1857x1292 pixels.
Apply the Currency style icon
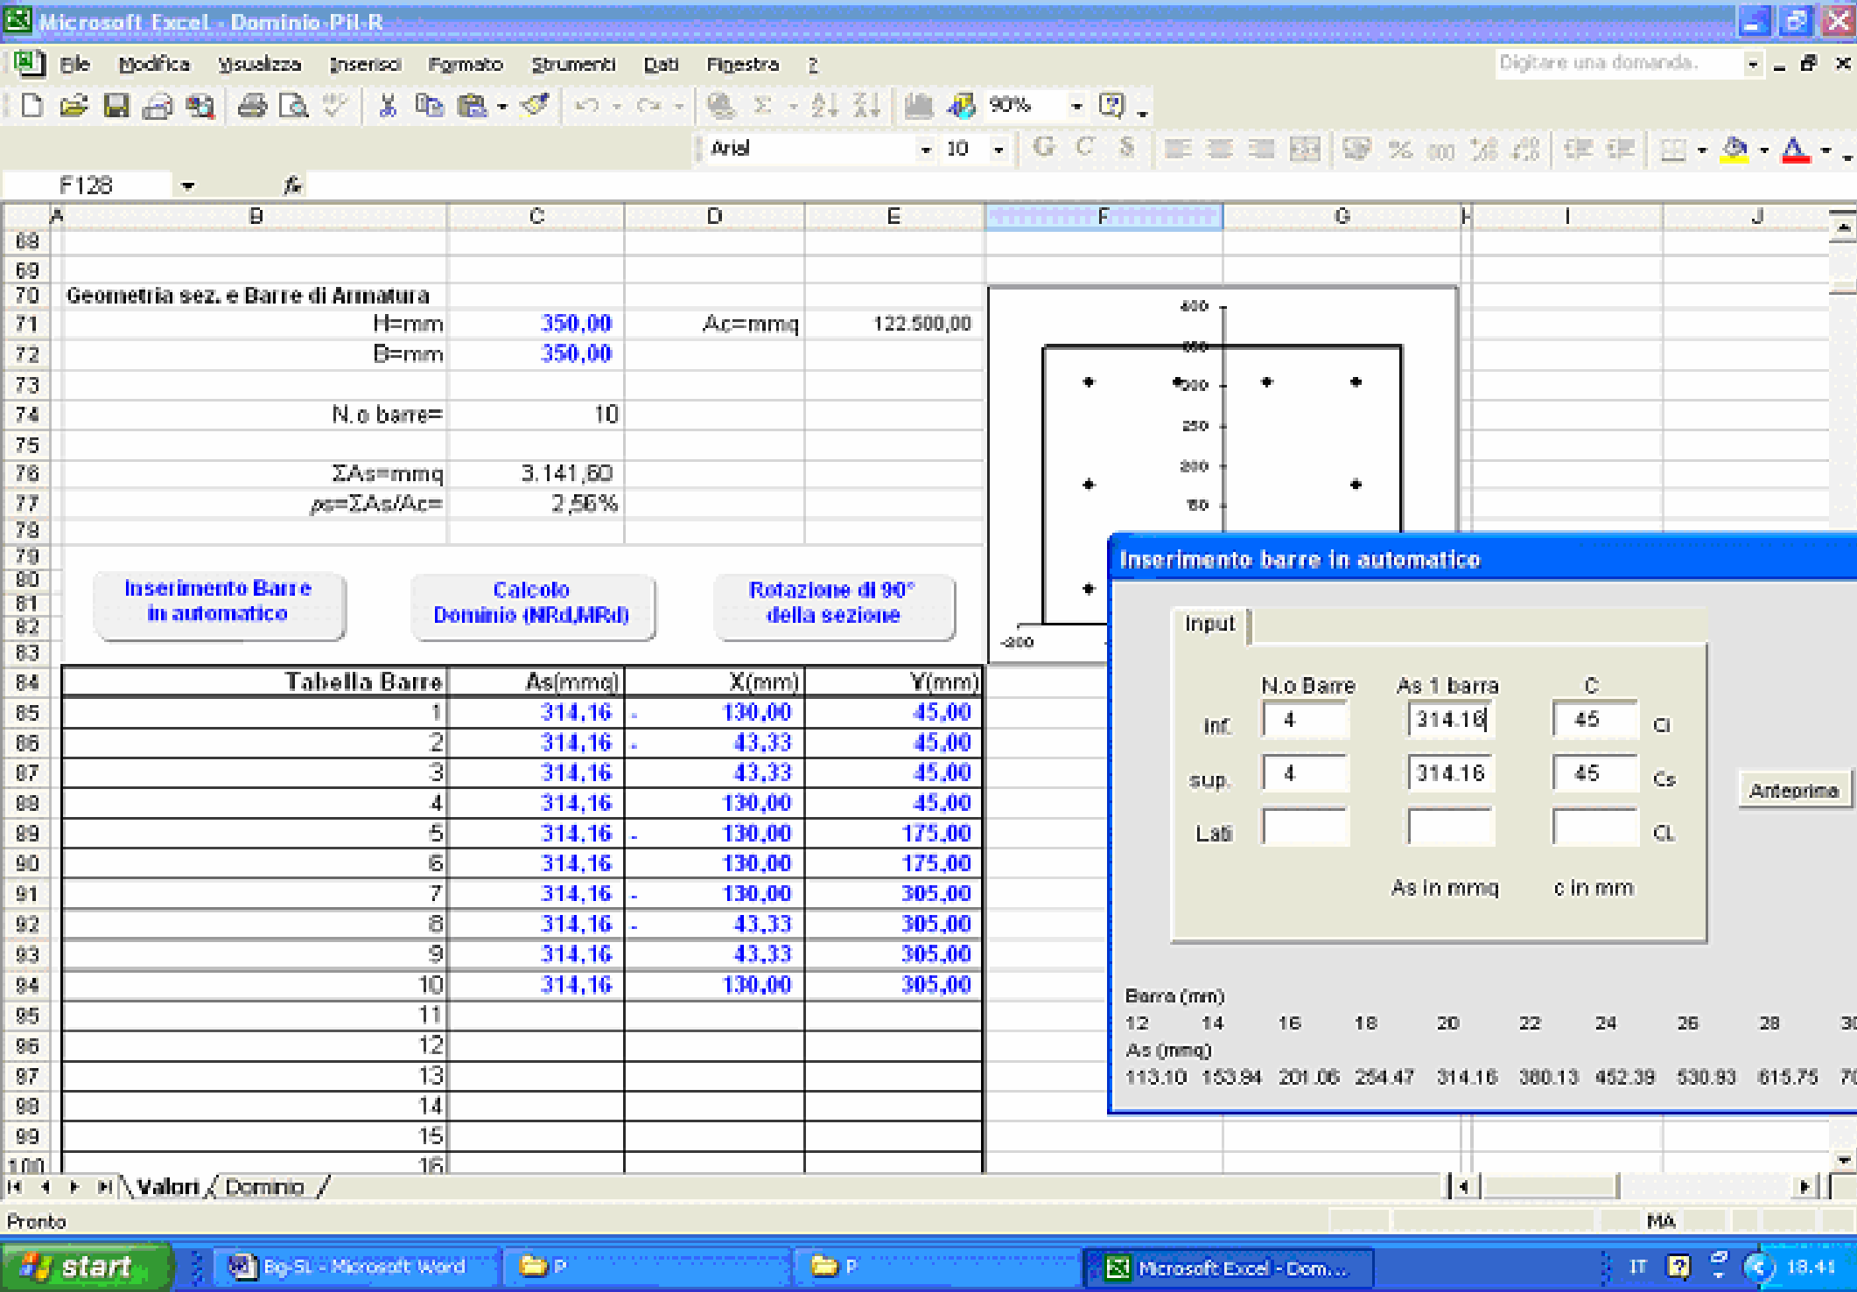1356,150
